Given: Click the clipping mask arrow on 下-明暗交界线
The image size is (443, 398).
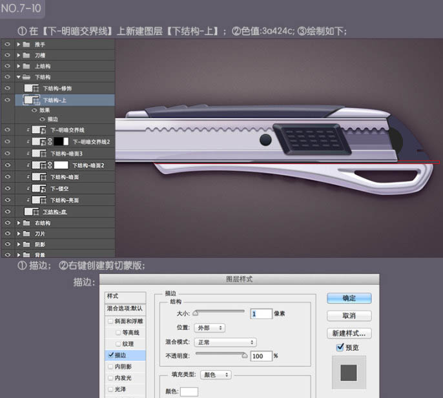Looking at the screenshot, I should click(x=28, y=130).
